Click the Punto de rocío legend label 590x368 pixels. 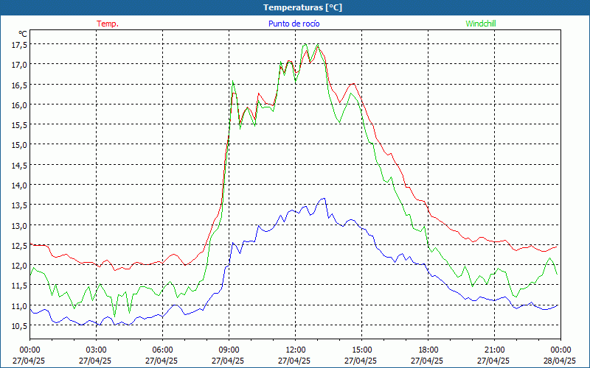click(294, 24)
